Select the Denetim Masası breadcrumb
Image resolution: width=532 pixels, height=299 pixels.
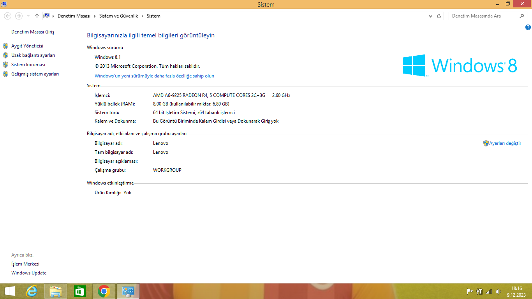pos(74,16)
